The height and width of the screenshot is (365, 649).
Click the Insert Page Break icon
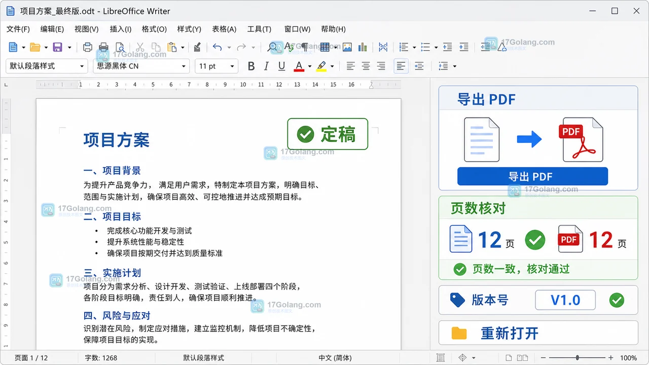pyautogui.click(x=383, y=47)
